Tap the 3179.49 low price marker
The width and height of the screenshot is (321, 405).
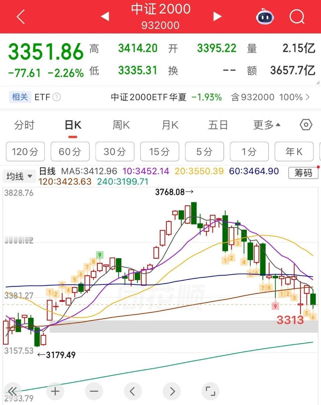click(56, 355)
